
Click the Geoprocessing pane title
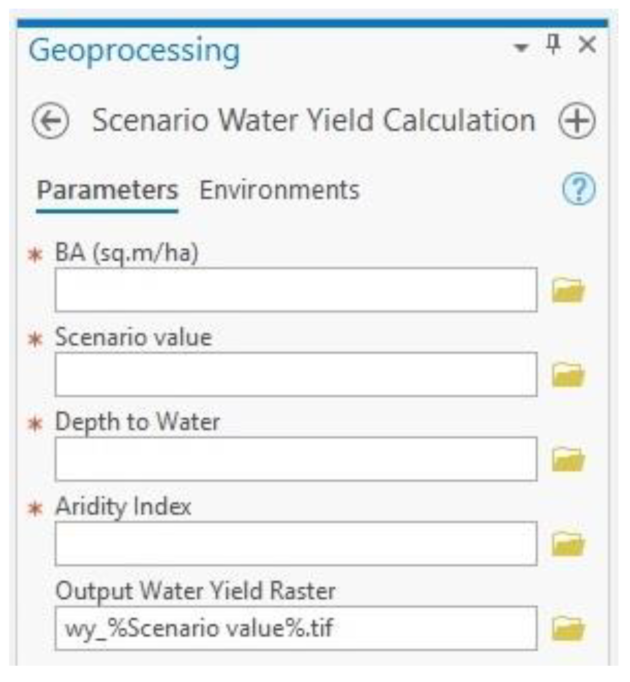[x=134, y=50]
